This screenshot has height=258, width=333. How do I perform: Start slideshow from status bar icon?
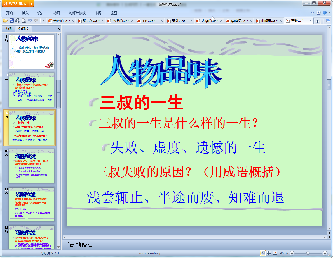pyautogui.click(x=275, y=253)
